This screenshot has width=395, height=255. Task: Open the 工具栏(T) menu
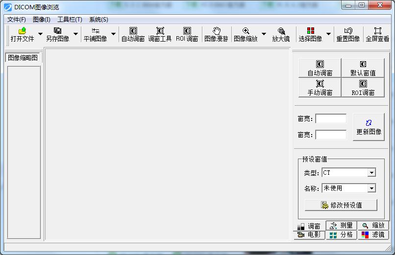click(x=70, y=20)
